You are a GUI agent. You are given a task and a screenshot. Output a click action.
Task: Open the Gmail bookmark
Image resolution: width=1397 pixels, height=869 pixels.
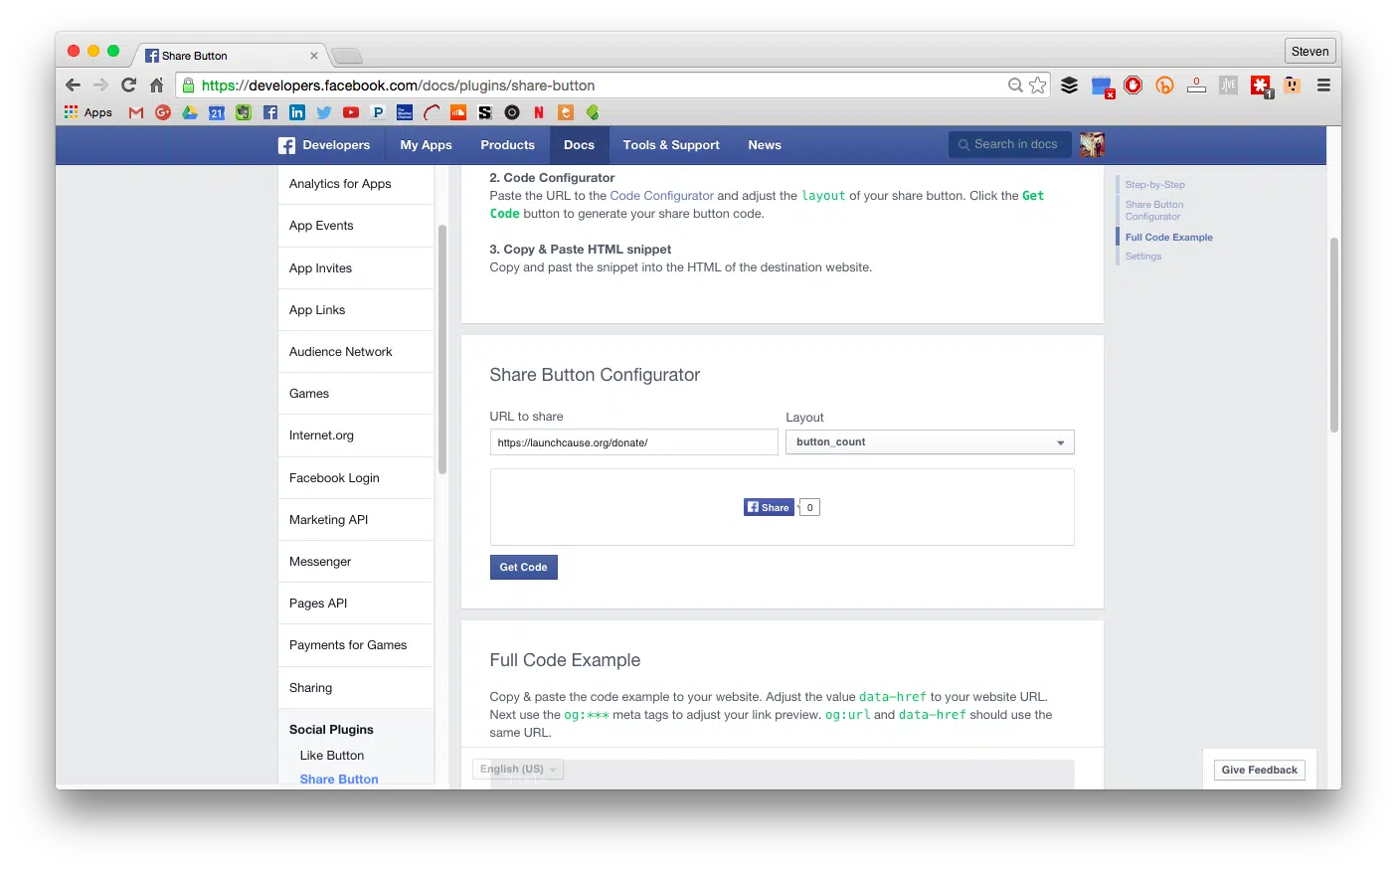136,112
